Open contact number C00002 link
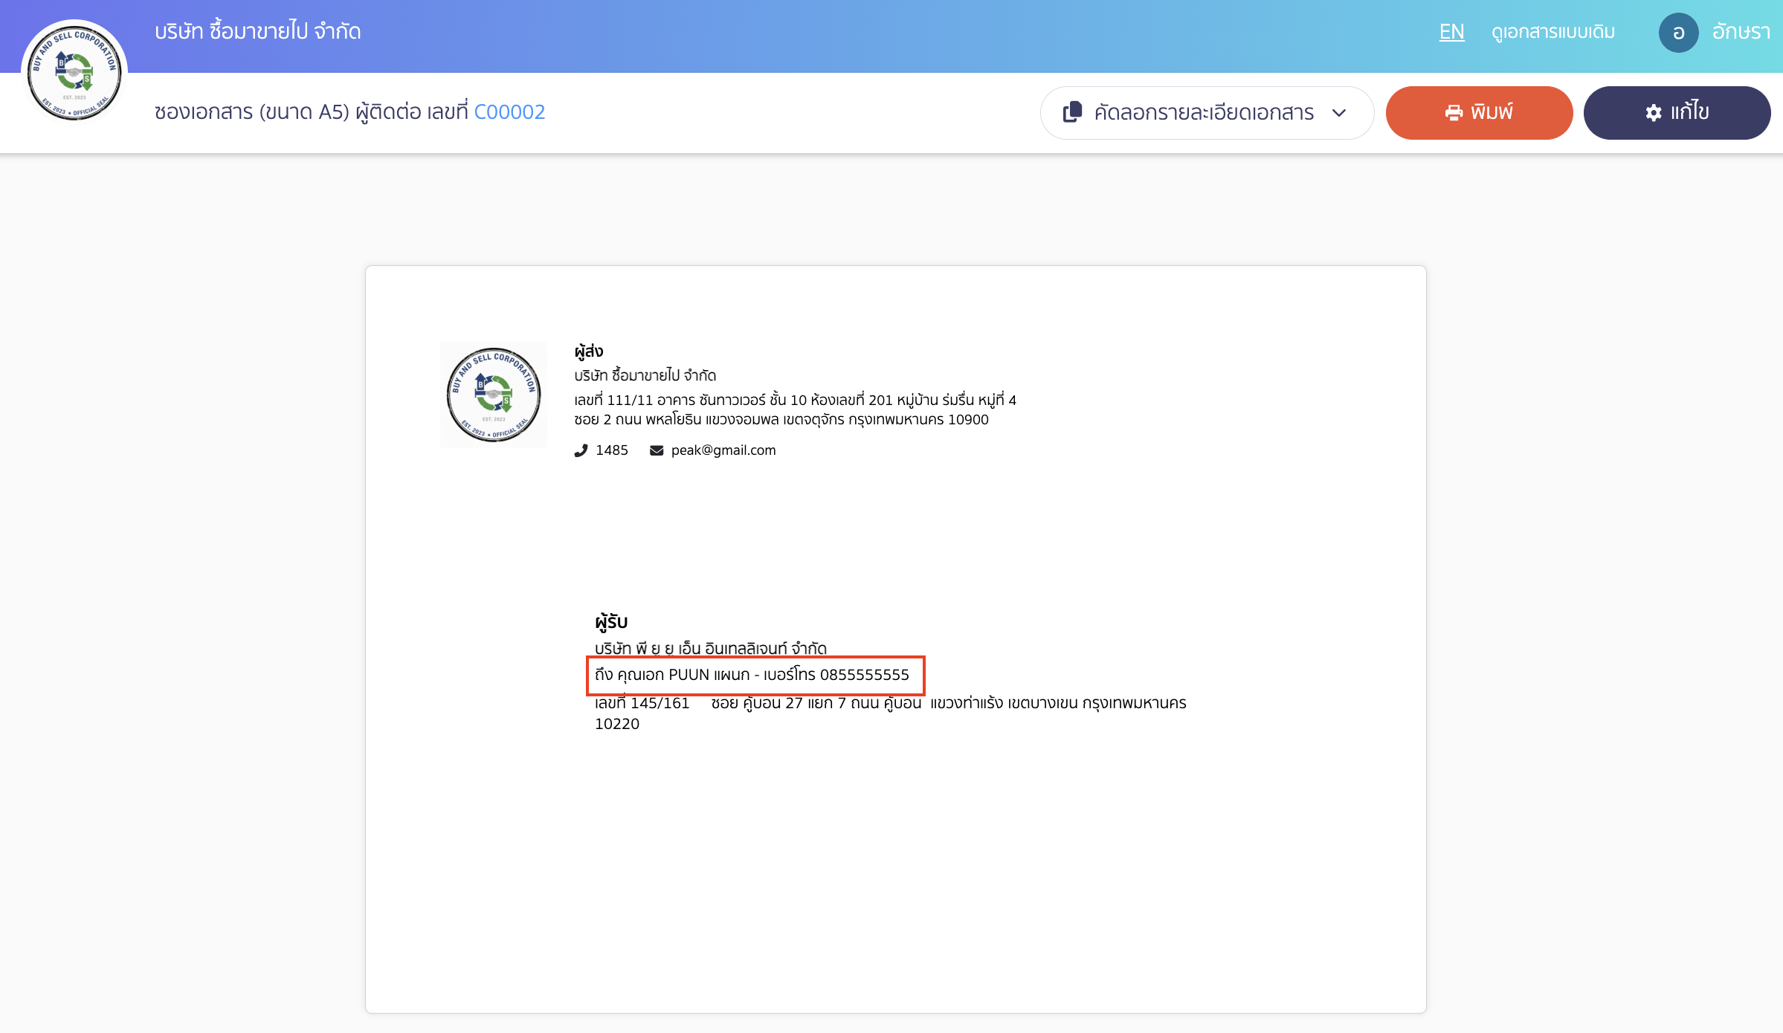 509,111
